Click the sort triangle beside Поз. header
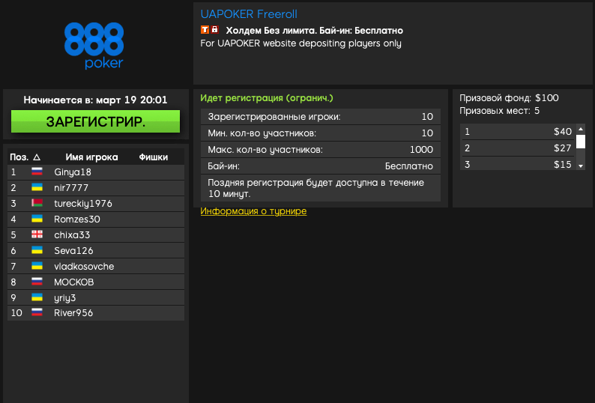The height and width of the screenshot is (403, 595). [37, 157]
